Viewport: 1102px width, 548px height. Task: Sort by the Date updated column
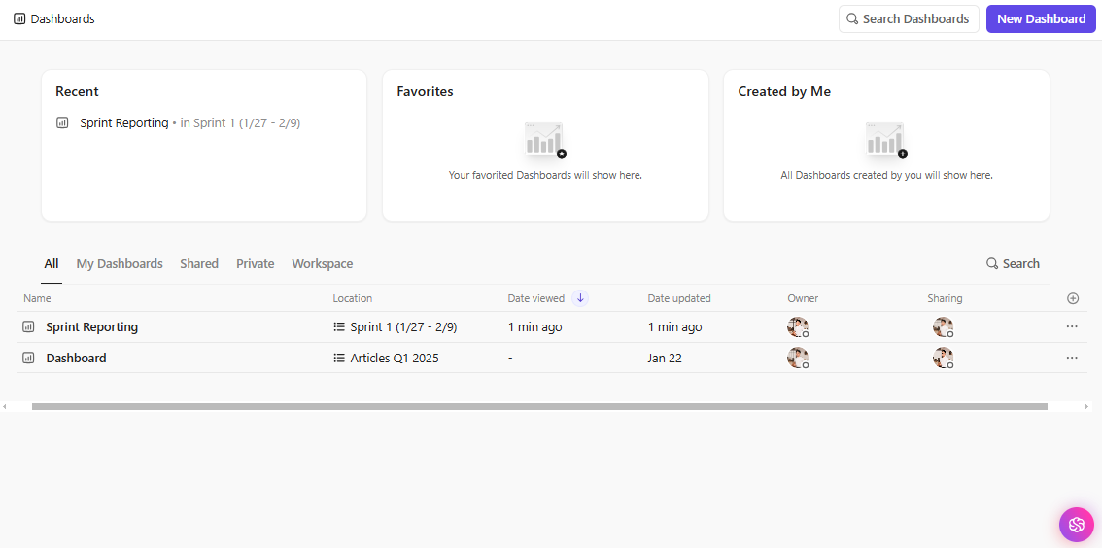(679, 298)
